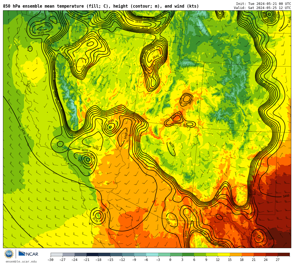Click the positive 18 colorbar tick label
Screen dimensions: 294x265
(x=242, y=260)
